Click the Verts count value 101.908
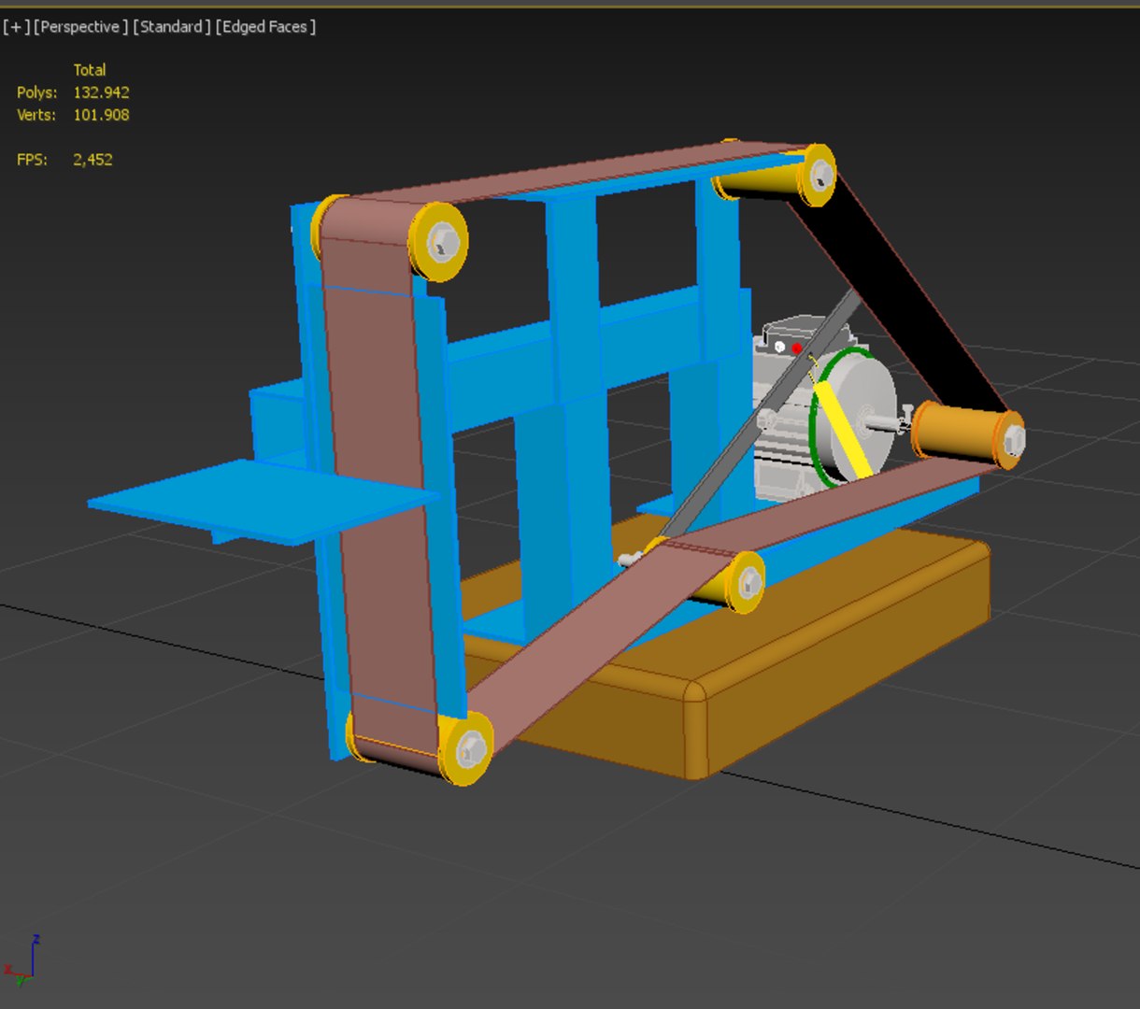 [101, 115]
